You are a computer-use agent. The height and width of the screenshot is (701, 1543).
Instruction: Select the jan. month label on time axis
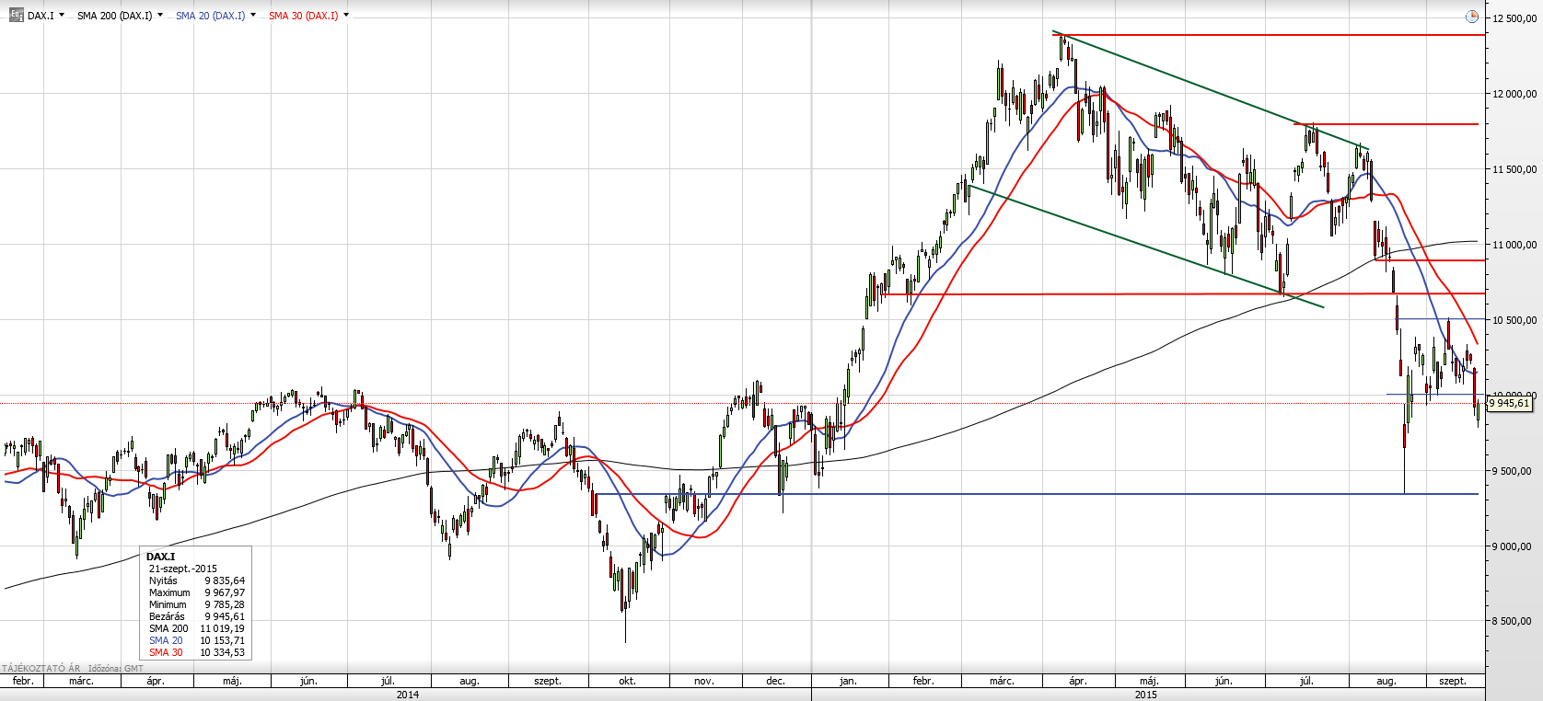(848, 681)
